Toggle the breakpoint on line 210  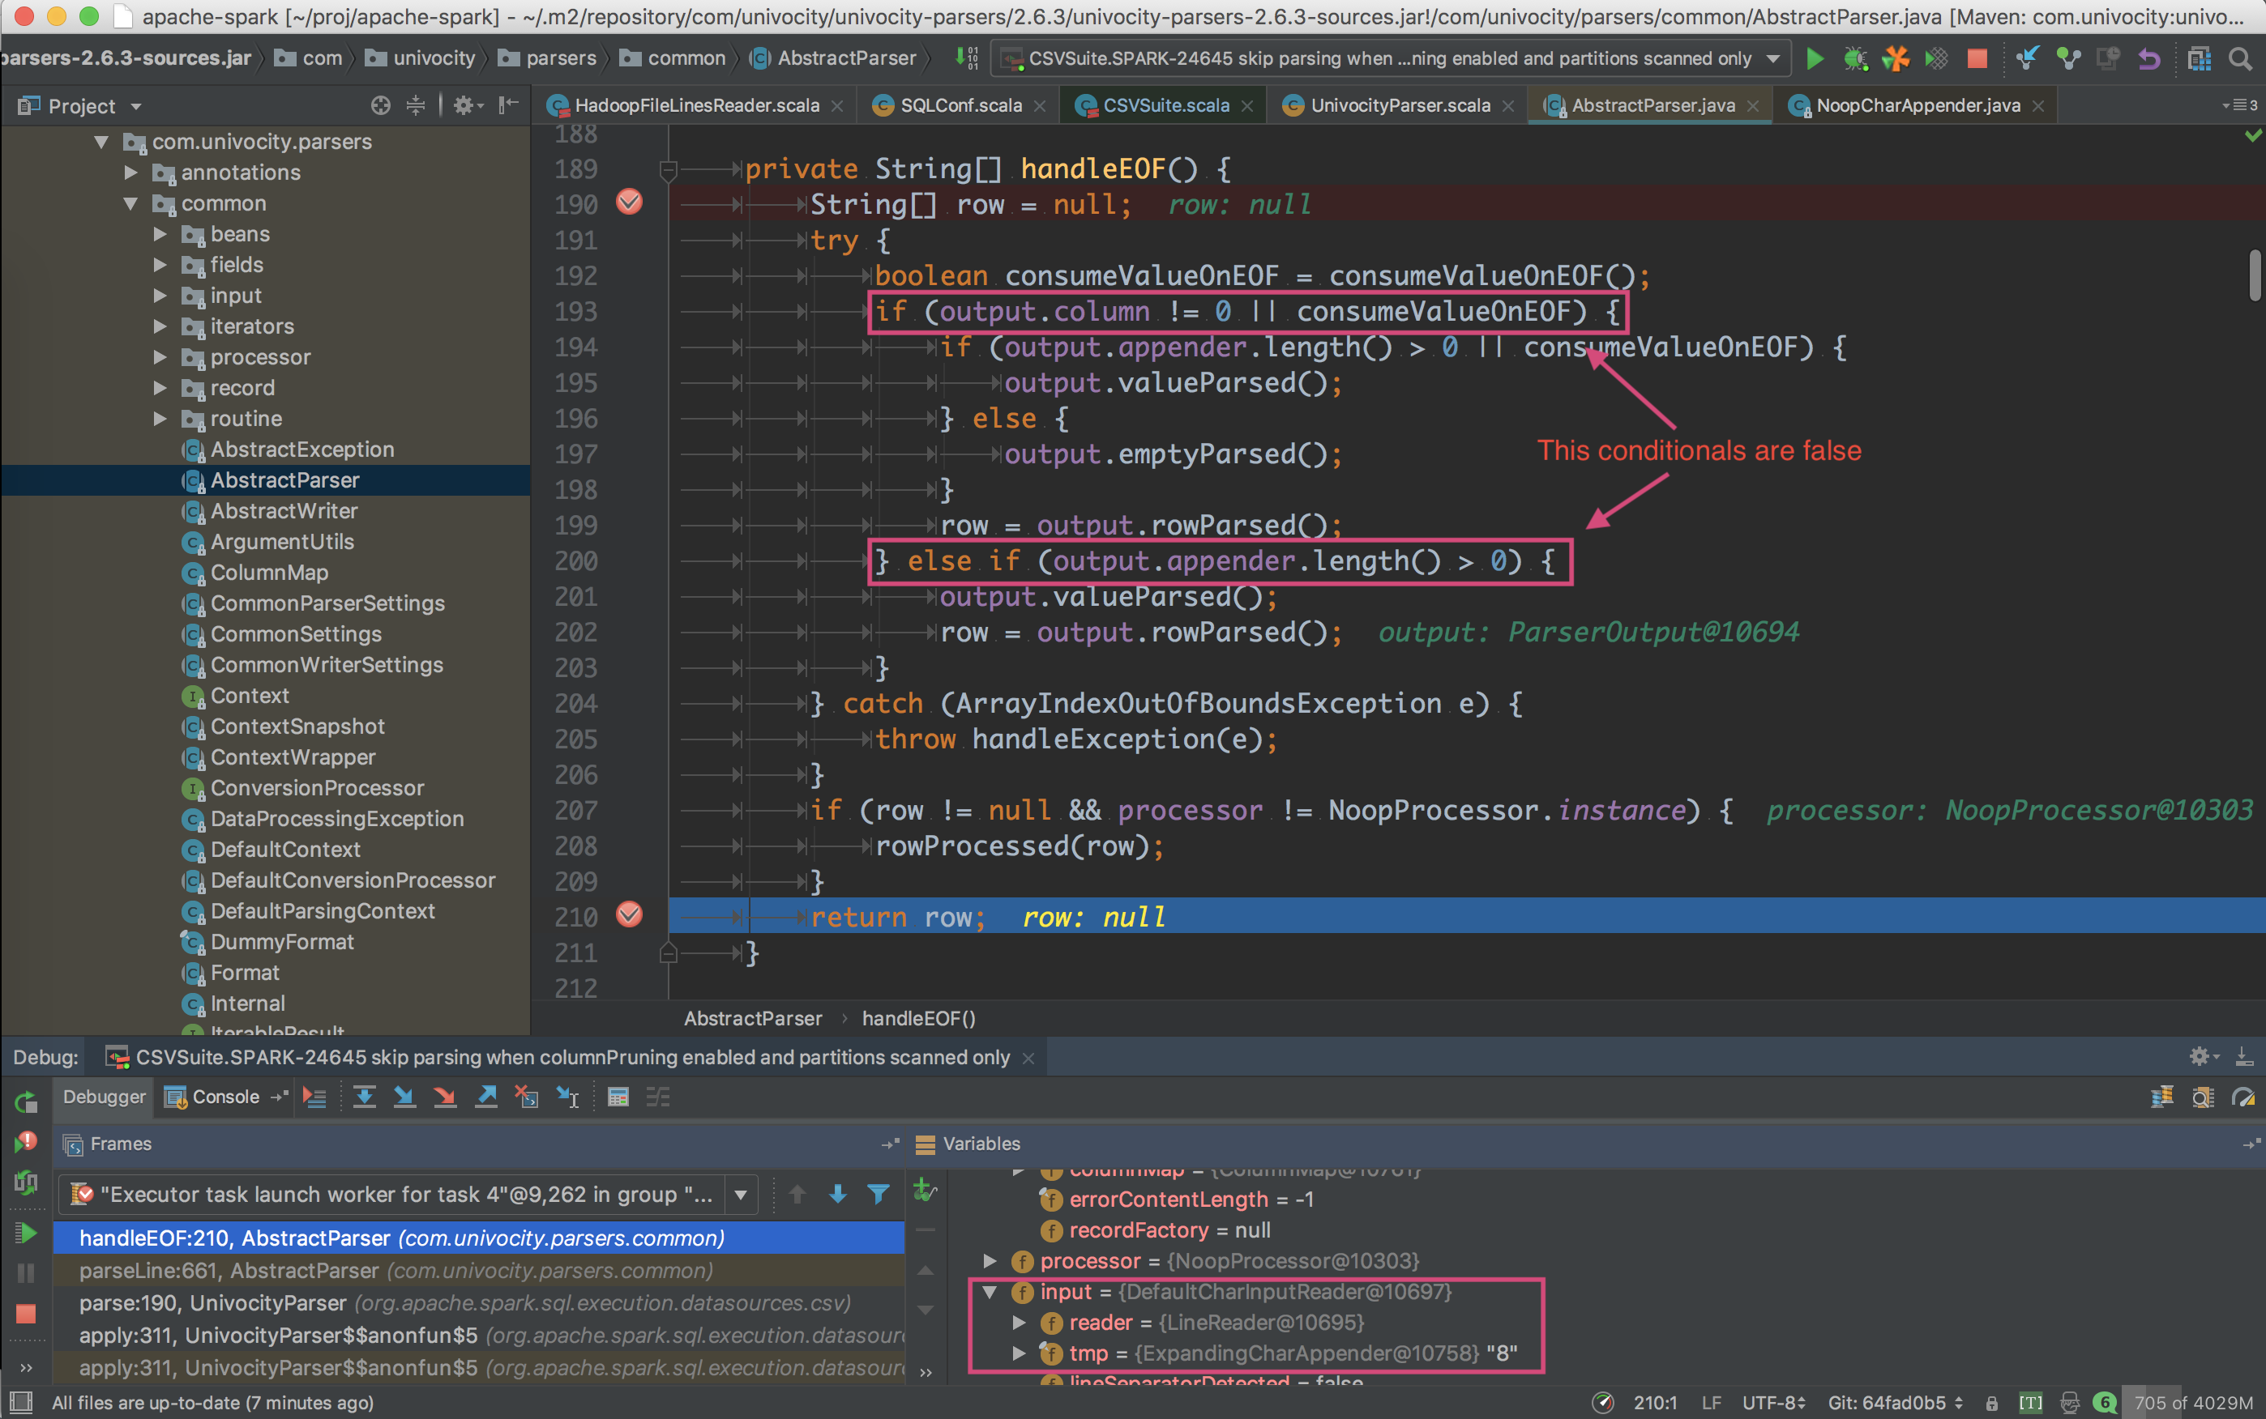click(x=629, y=914)
